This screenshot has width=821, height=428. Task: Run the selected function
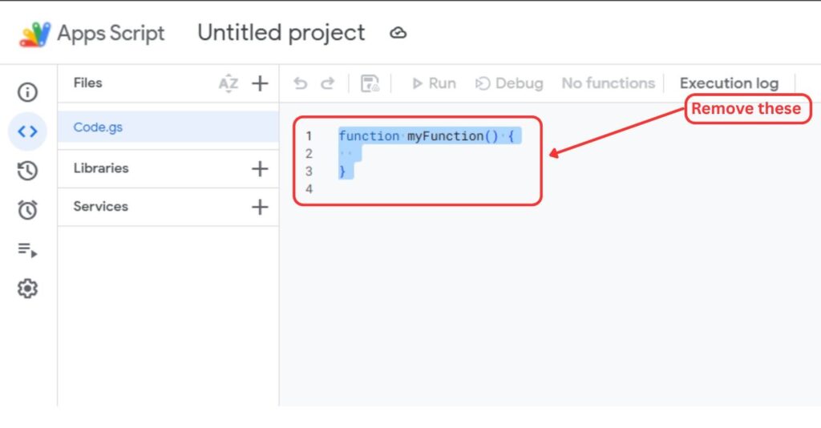(x=434, y=83)
